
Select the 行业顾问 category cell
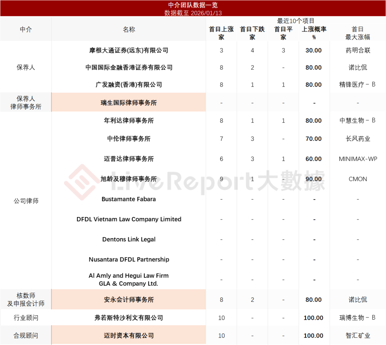tap(26, 318)
